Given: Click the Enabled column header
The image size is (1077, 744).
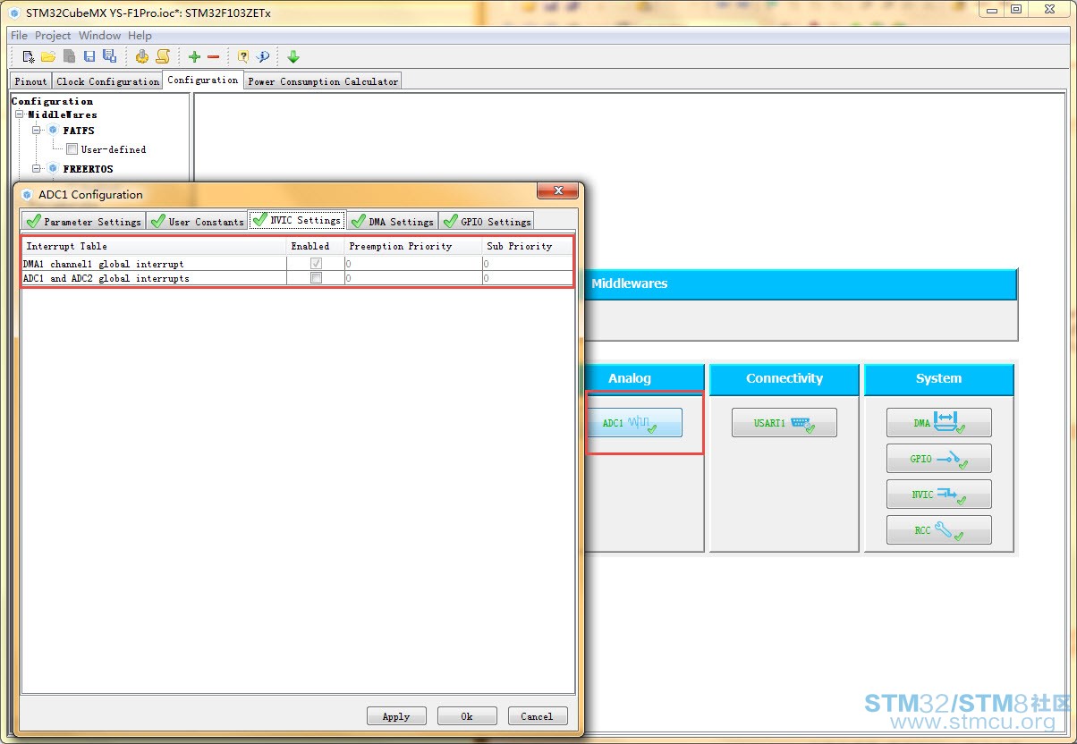Looking at the screenshot, I should point(316,246).
